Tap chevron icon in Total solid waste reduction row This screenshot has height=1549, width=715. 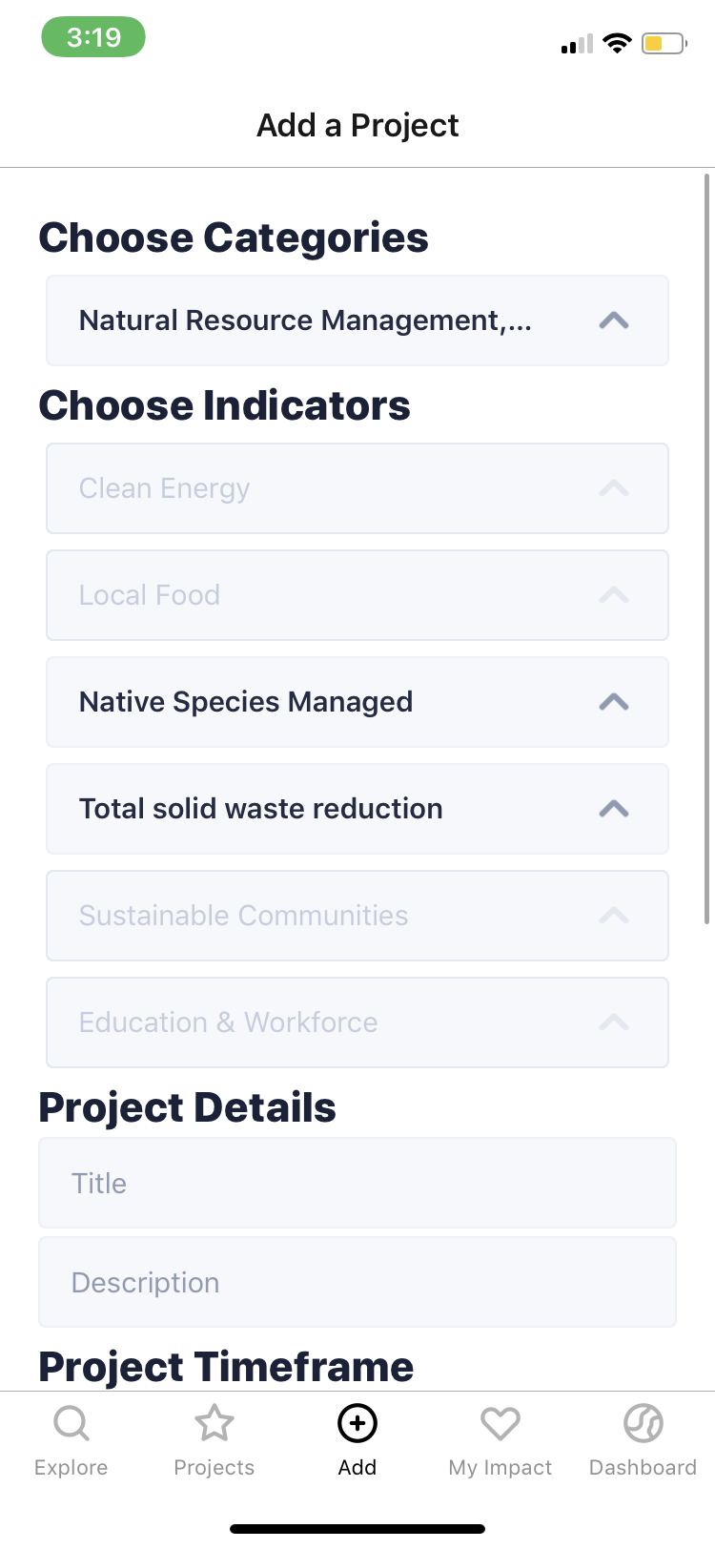point(614,809)
